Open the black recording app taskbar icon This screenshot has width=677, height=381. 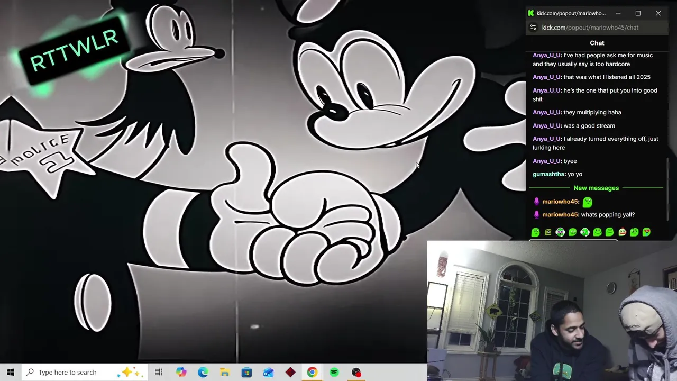356,372
